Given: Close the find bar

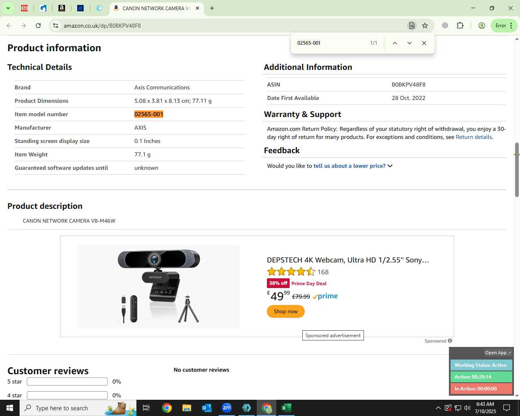Looking at the screenshot, I should 424,43.
